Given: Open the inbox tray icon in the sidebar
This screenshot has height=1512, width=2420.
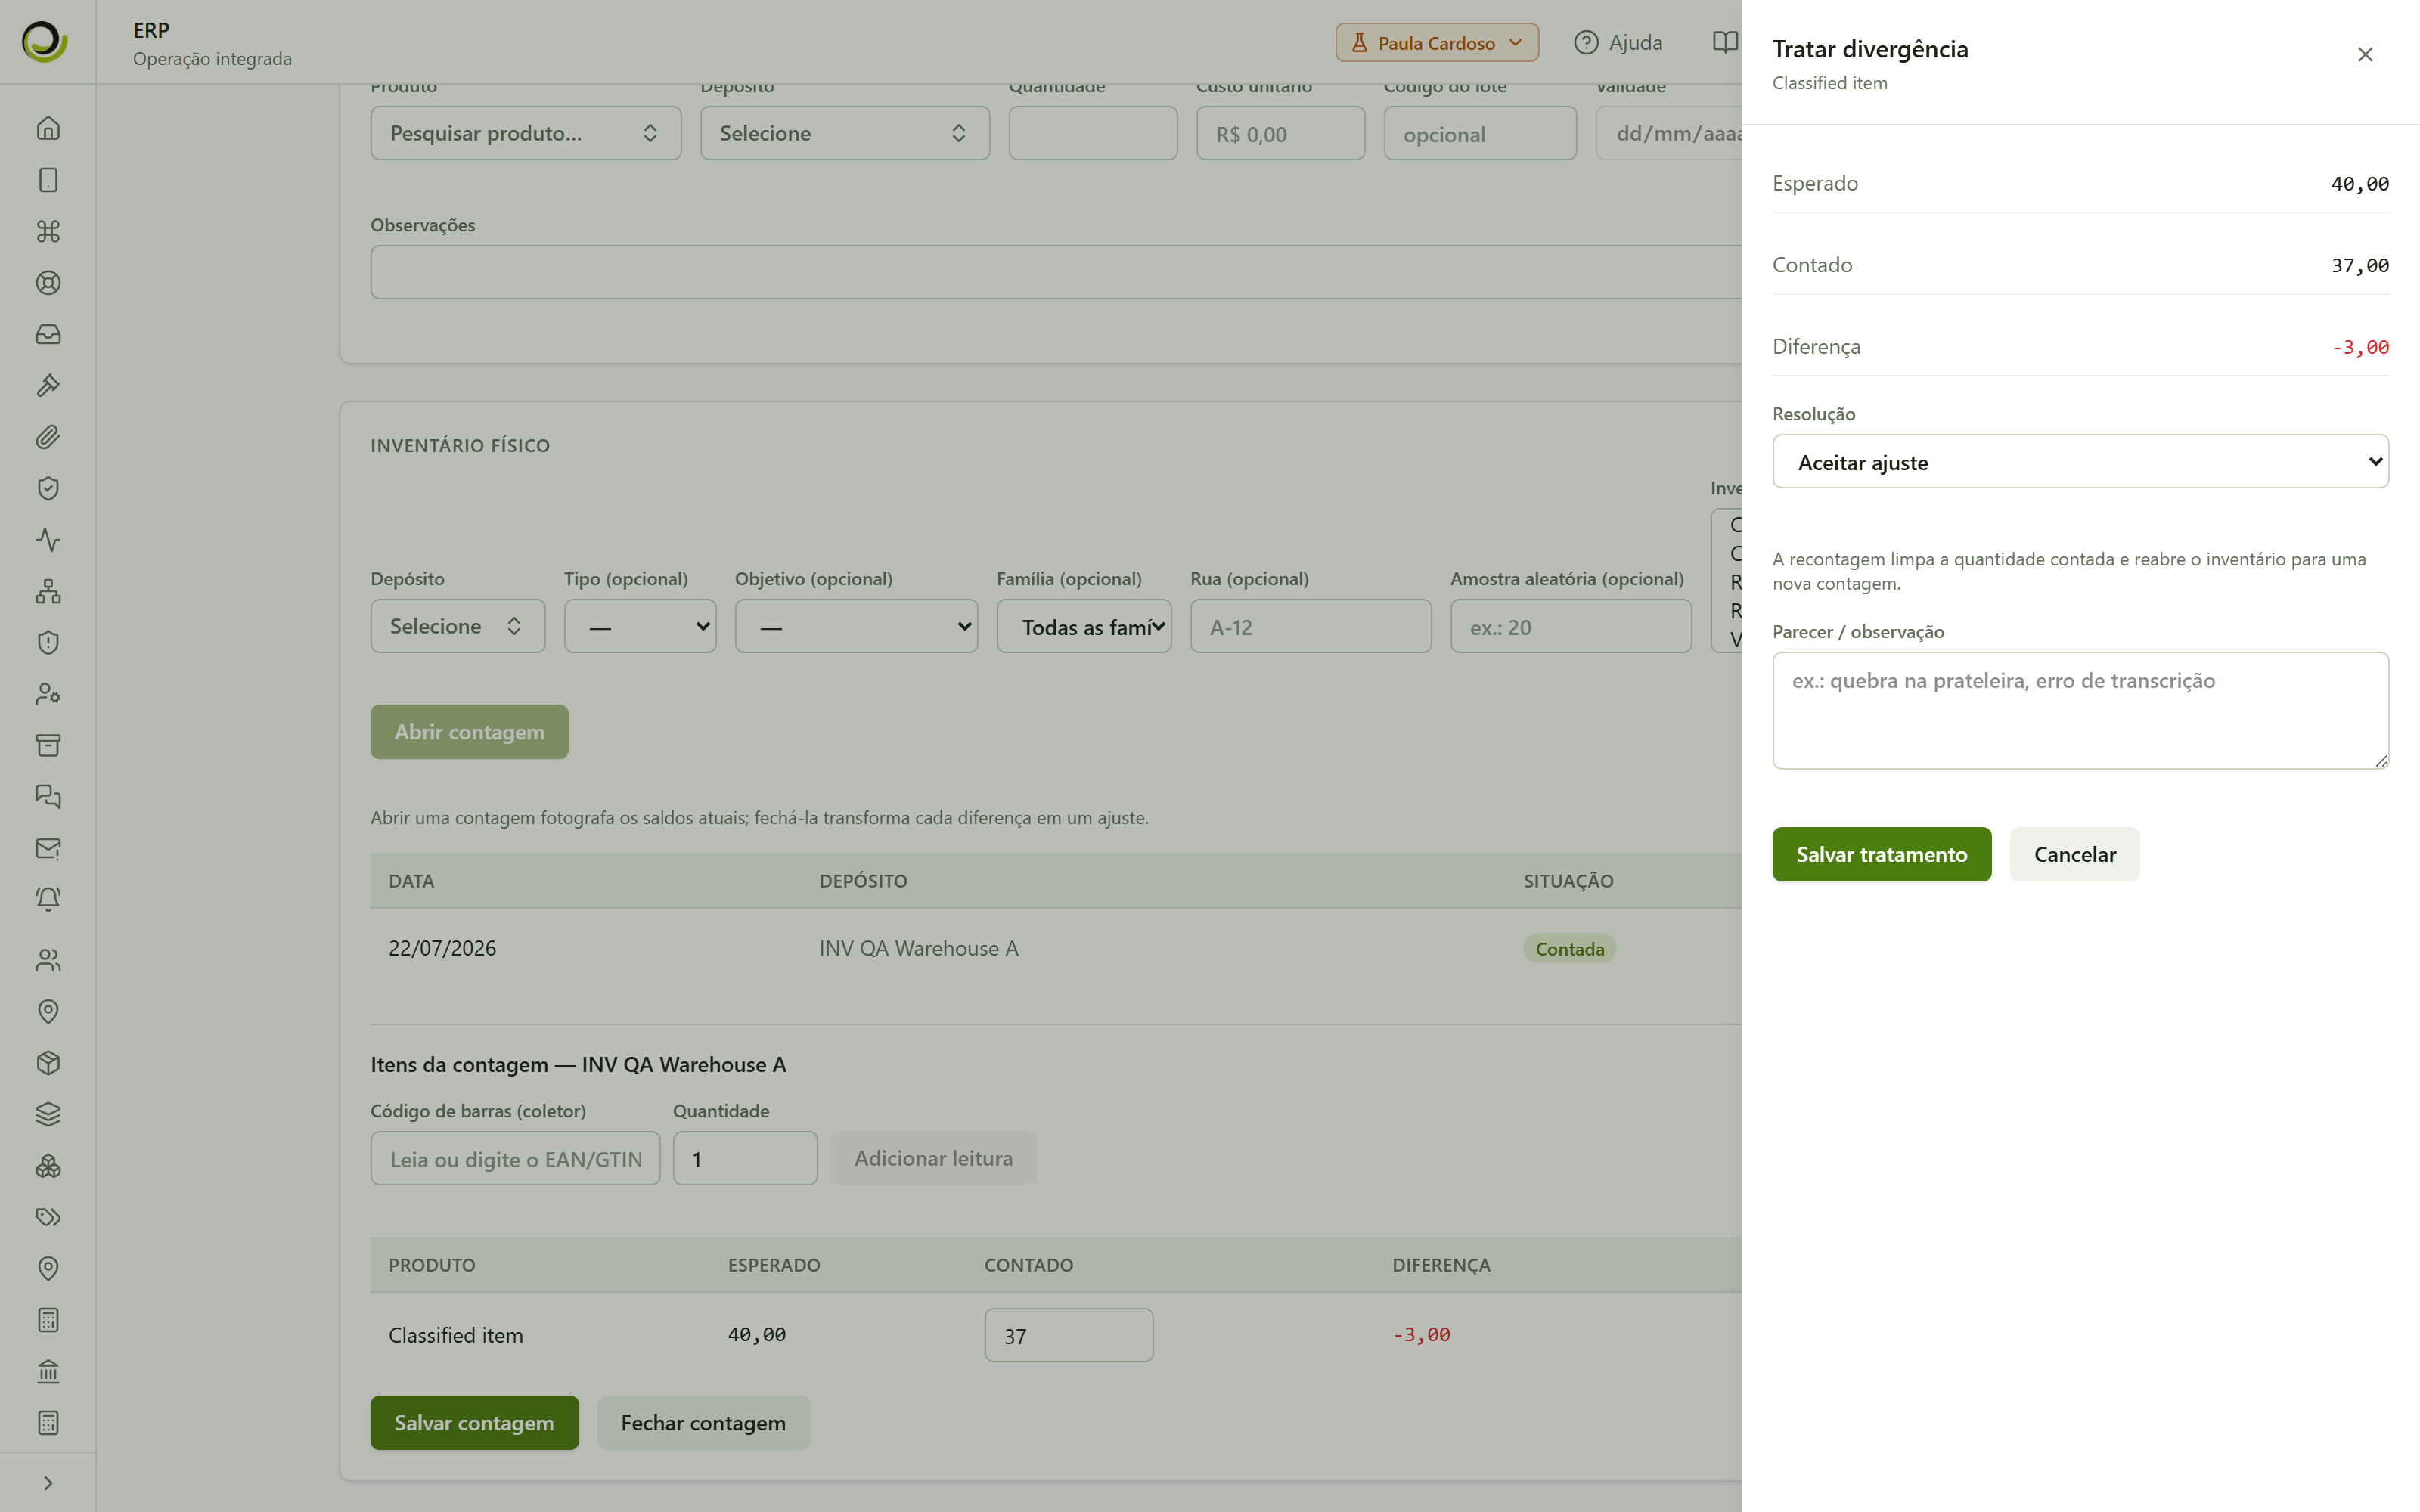Looking at the screenshot, I should coord(48,334).
